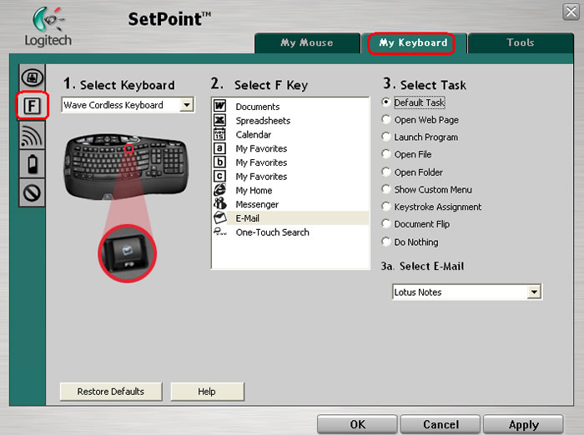584x435 pixels.
Task: Click the One-Touch Search icon
Action: 219,232
